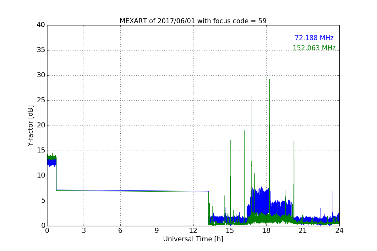The image size is (377, 251).
Task: Select the blue 72.188 MHz legend label
Action: click(314, 38)
